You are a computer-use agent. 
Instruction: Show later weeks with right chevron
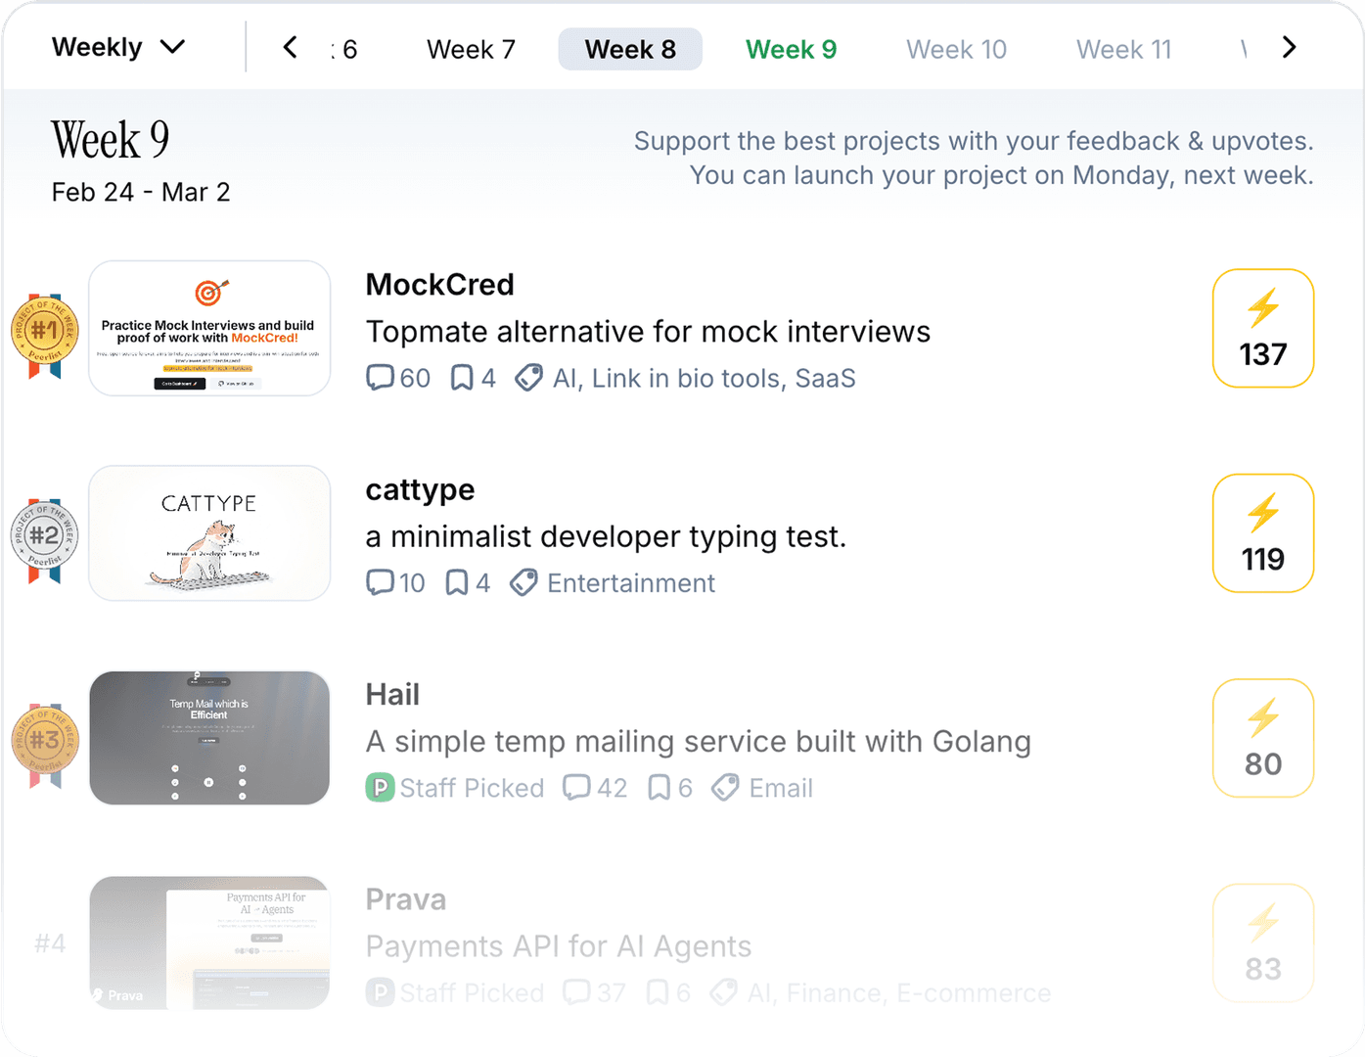(1289, 47)
